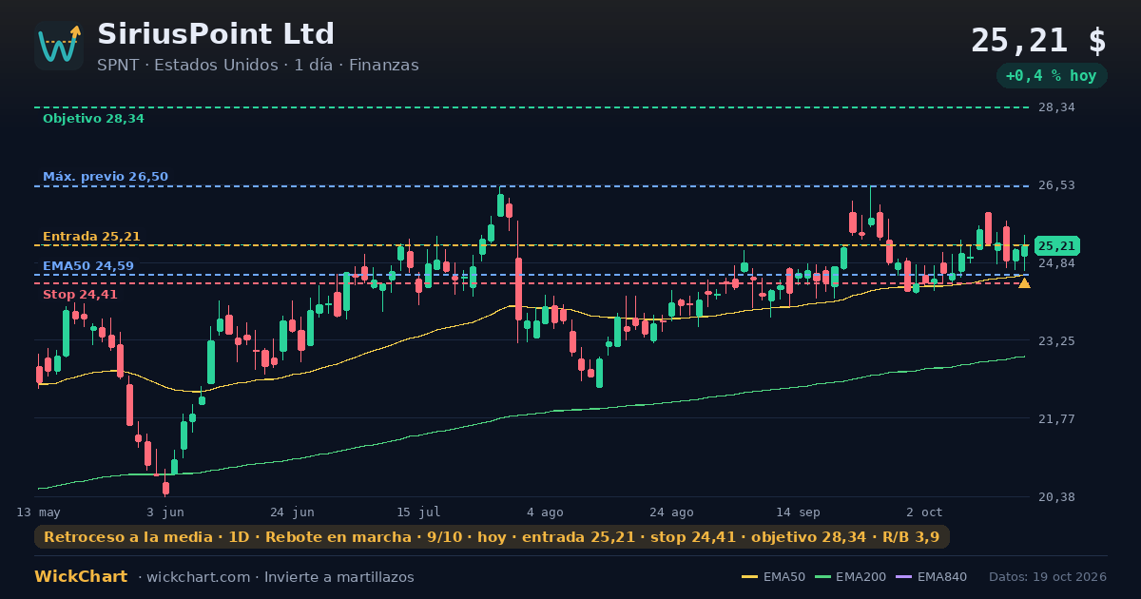Click the orange triangle marker near the stop line
1141x599 pixels.
(1024, 282)
